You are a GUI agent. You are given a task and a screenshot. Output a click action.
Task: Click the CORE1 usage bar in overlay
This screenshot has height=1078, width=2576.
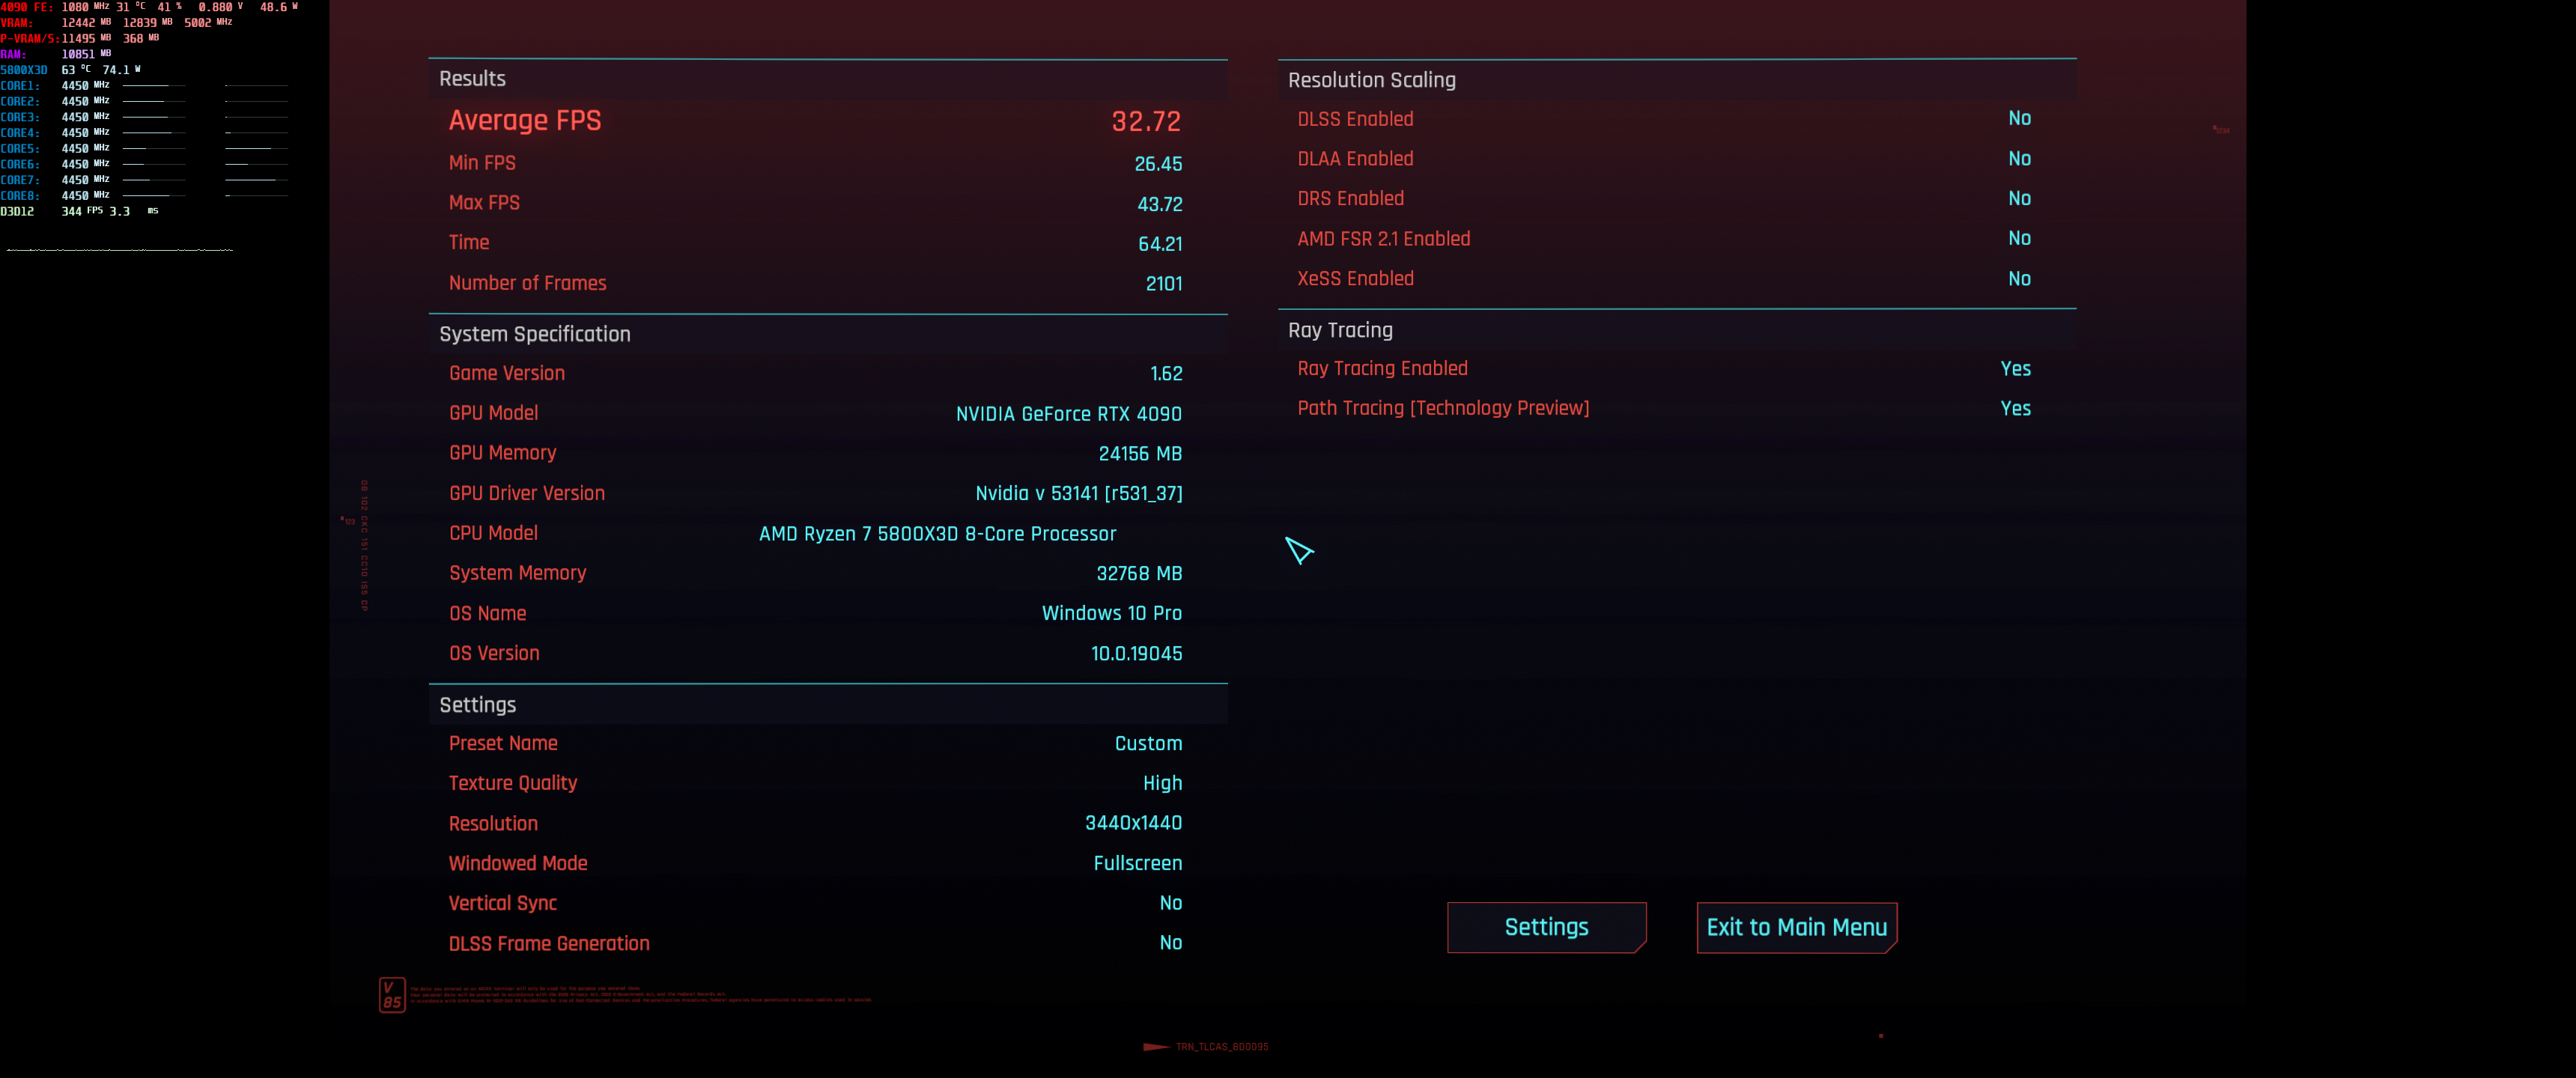(154, 86)
